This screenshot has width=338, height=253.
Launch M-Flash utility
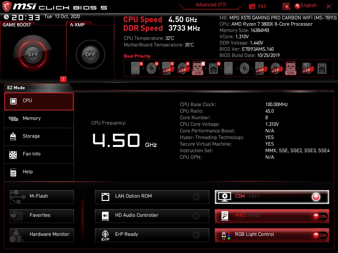tap(42, 197)
